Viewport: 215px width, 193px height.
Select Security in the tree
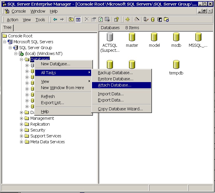pos(38,130)
